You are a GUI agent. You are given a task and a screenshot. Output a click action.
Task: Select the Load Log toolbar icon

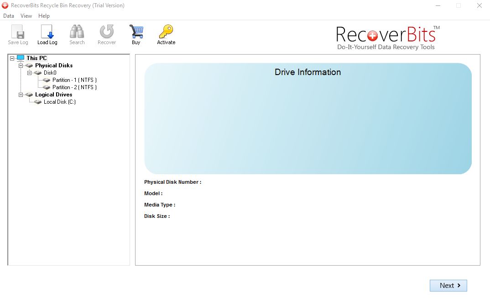point(47,32)
